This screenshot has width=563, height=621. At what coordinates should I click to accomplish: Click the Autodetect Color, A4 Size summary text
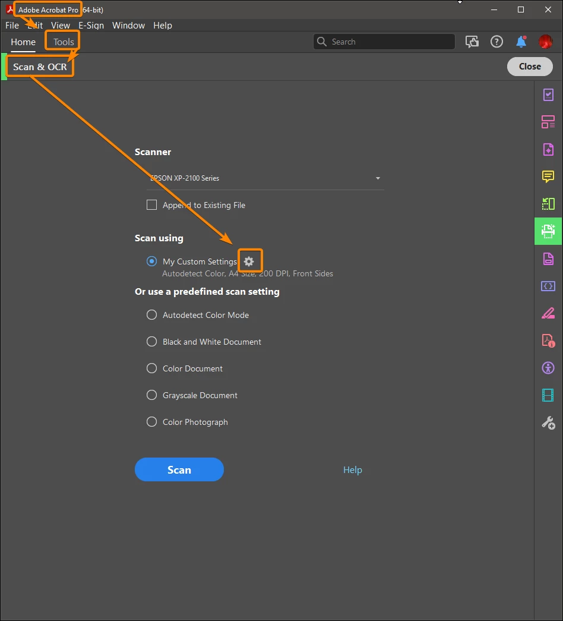pos(248,274)
